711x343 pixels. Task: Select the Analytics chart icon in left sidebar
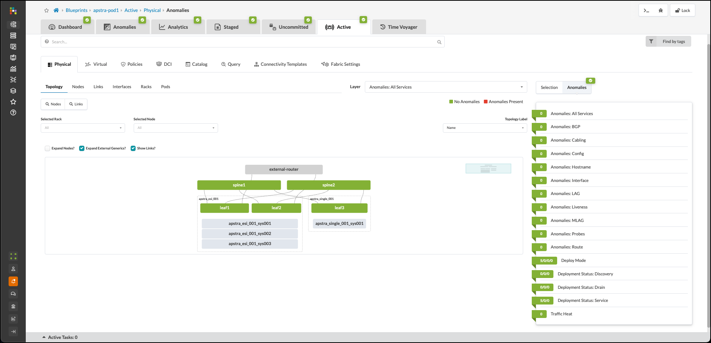pos(13,69)
